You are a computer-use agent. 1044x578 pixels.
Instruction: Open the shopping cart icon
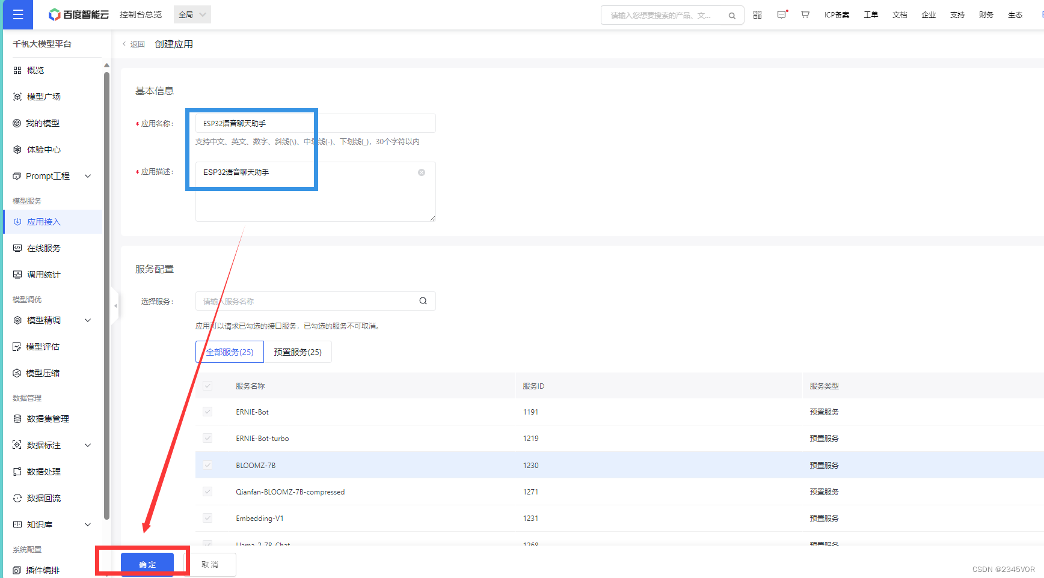tap(805, 14)
